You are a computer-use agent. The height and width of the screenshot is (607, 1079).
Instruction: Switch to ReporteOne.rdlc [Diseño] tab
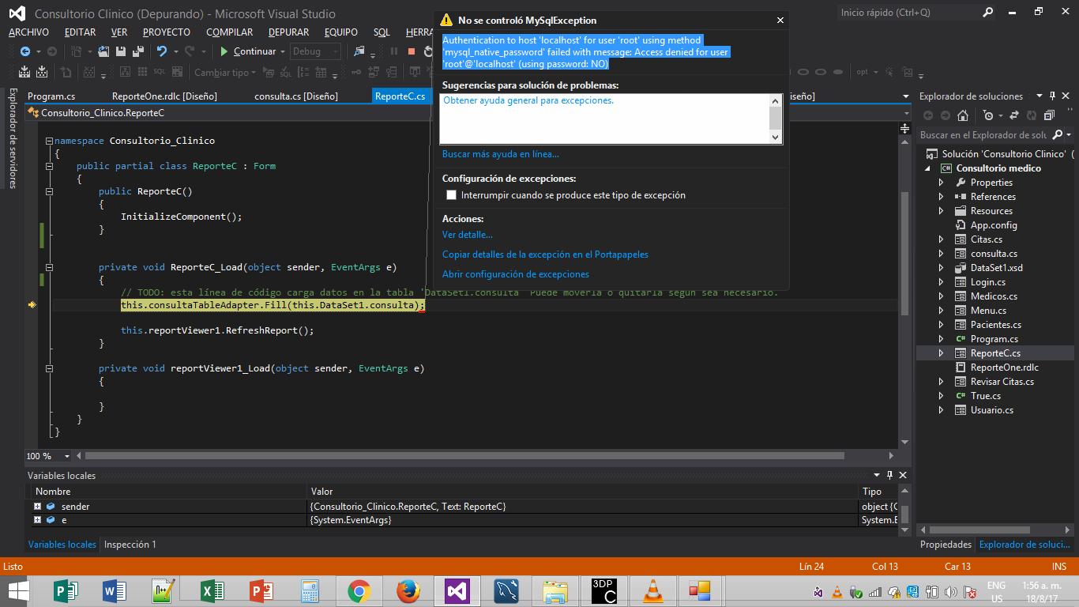click(x=164, y=96)
